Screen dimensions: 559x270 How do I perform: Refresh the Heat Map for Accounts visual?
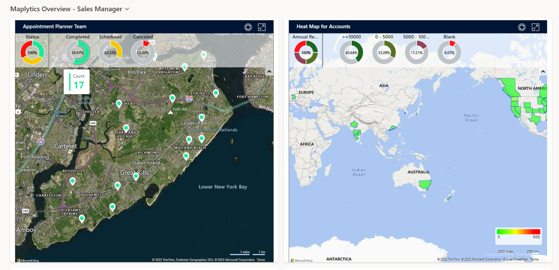coord(522,27)
